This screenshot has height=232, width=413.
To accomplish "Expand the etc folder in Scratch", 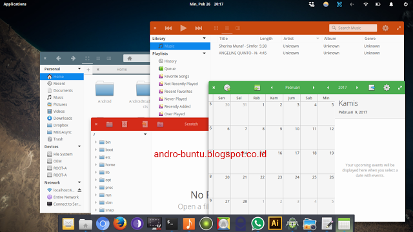I will [x=96, y=157].
